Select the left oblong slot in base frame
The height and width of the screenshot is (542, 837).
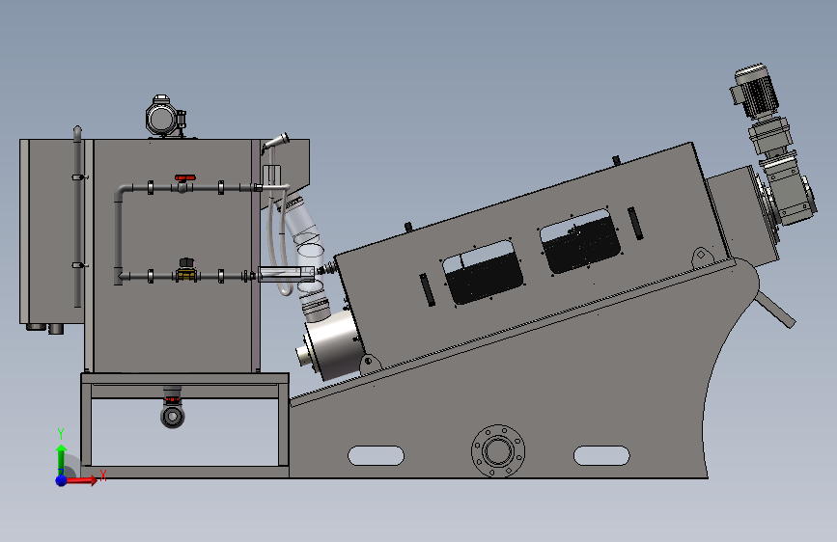[x=376, y=455]
